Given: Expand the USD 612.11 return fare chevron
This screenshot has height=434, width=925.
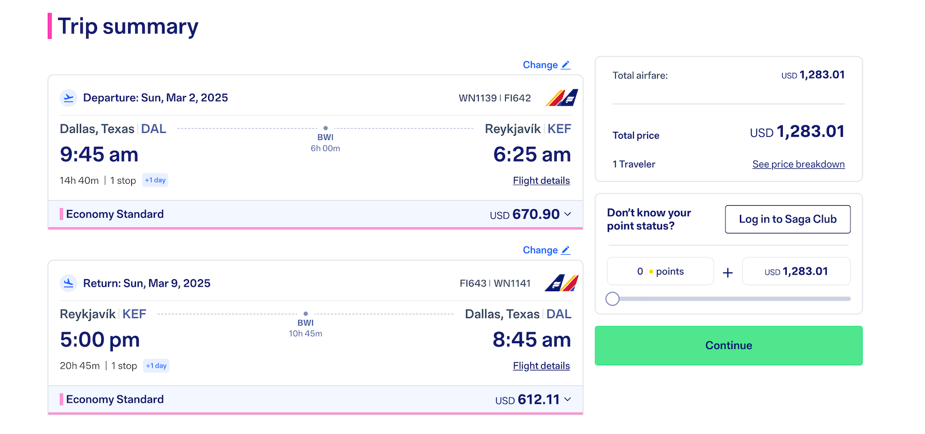Looking at the screenshot, I should click(x=568, y=399).
